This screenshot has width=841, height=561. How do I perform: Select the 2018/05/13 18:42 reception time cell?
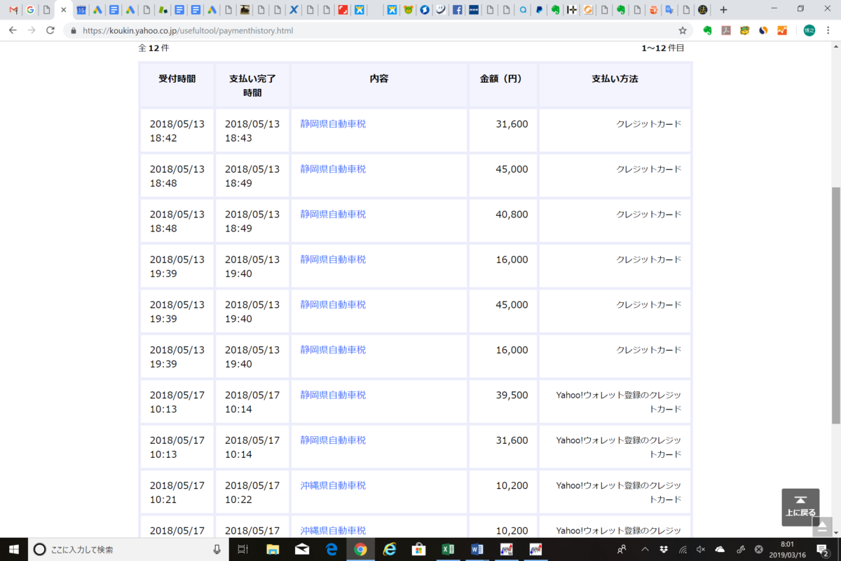click(x=177, y=130)
